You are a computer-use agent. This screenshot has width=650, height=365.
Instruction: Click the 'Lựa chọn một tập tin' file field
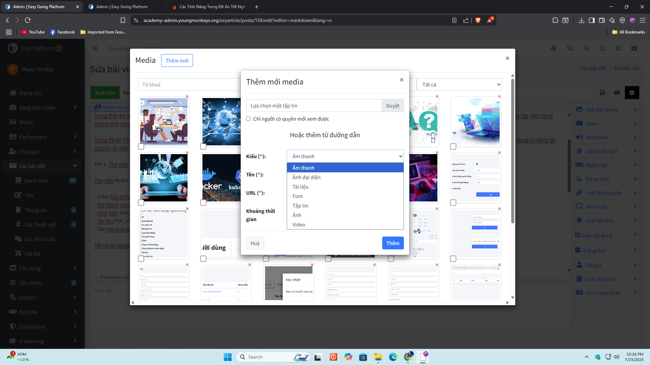click(314, 105)
